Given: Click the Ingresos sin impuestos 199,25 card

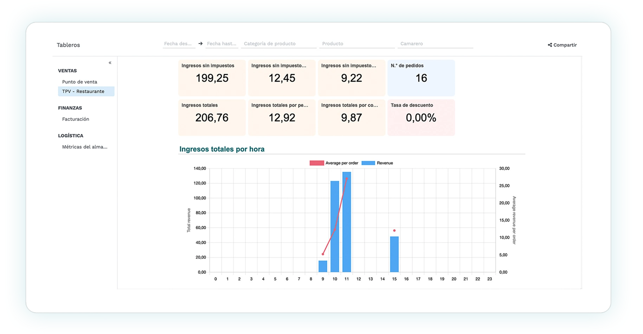Looking at the screenshot, I should [x=212, y=78].
